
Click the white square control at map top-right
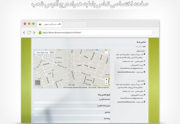[106, 53]
